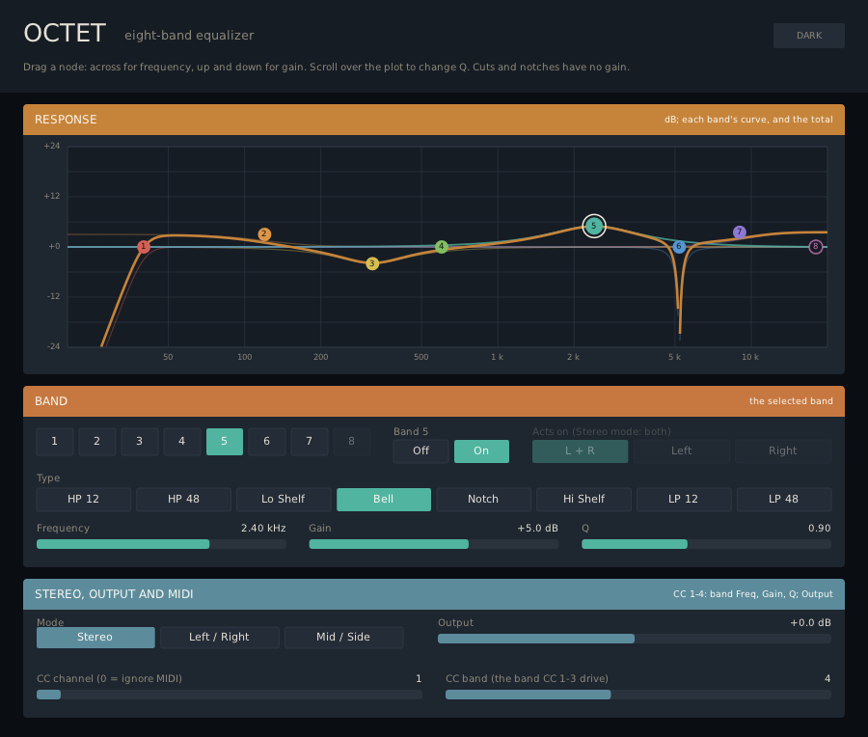Set band to act on L + R
This screenshot has width=868, height=737.
[x=580, y=450]
